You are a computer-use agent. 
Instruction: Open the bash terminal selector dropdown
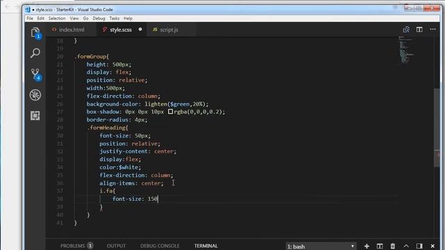[321, 247]
